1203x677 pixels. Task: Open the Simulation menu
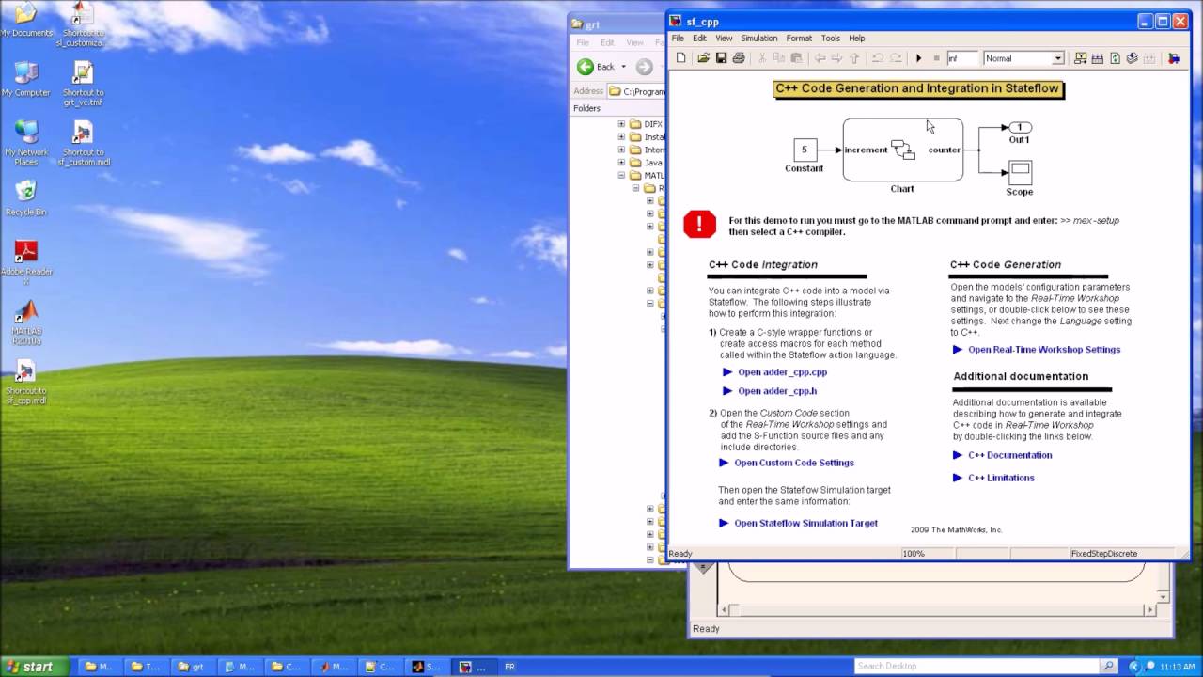click(759, 39)
